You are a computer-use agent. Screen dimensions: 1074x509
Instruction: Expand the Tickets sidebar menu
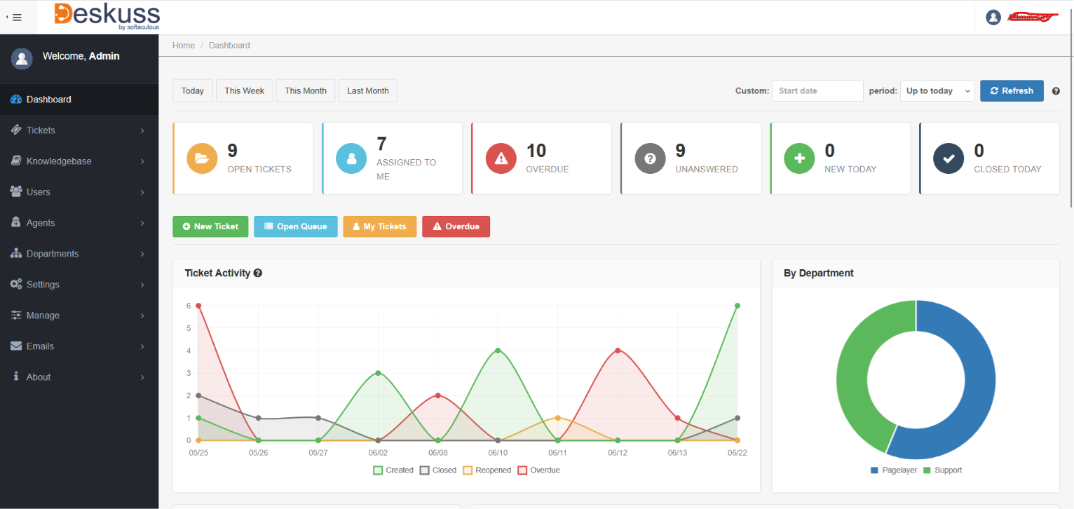coord(79,130)
